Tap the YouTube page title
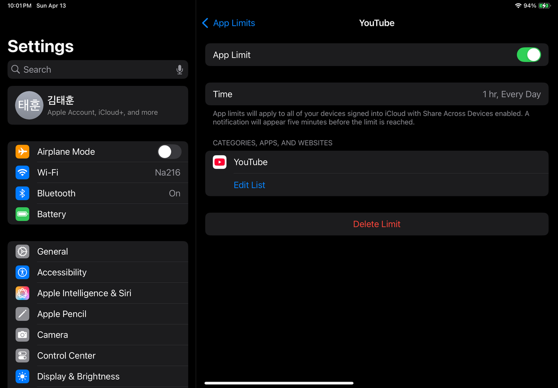This screenshot has height=388, width=558. click(377, 23)
